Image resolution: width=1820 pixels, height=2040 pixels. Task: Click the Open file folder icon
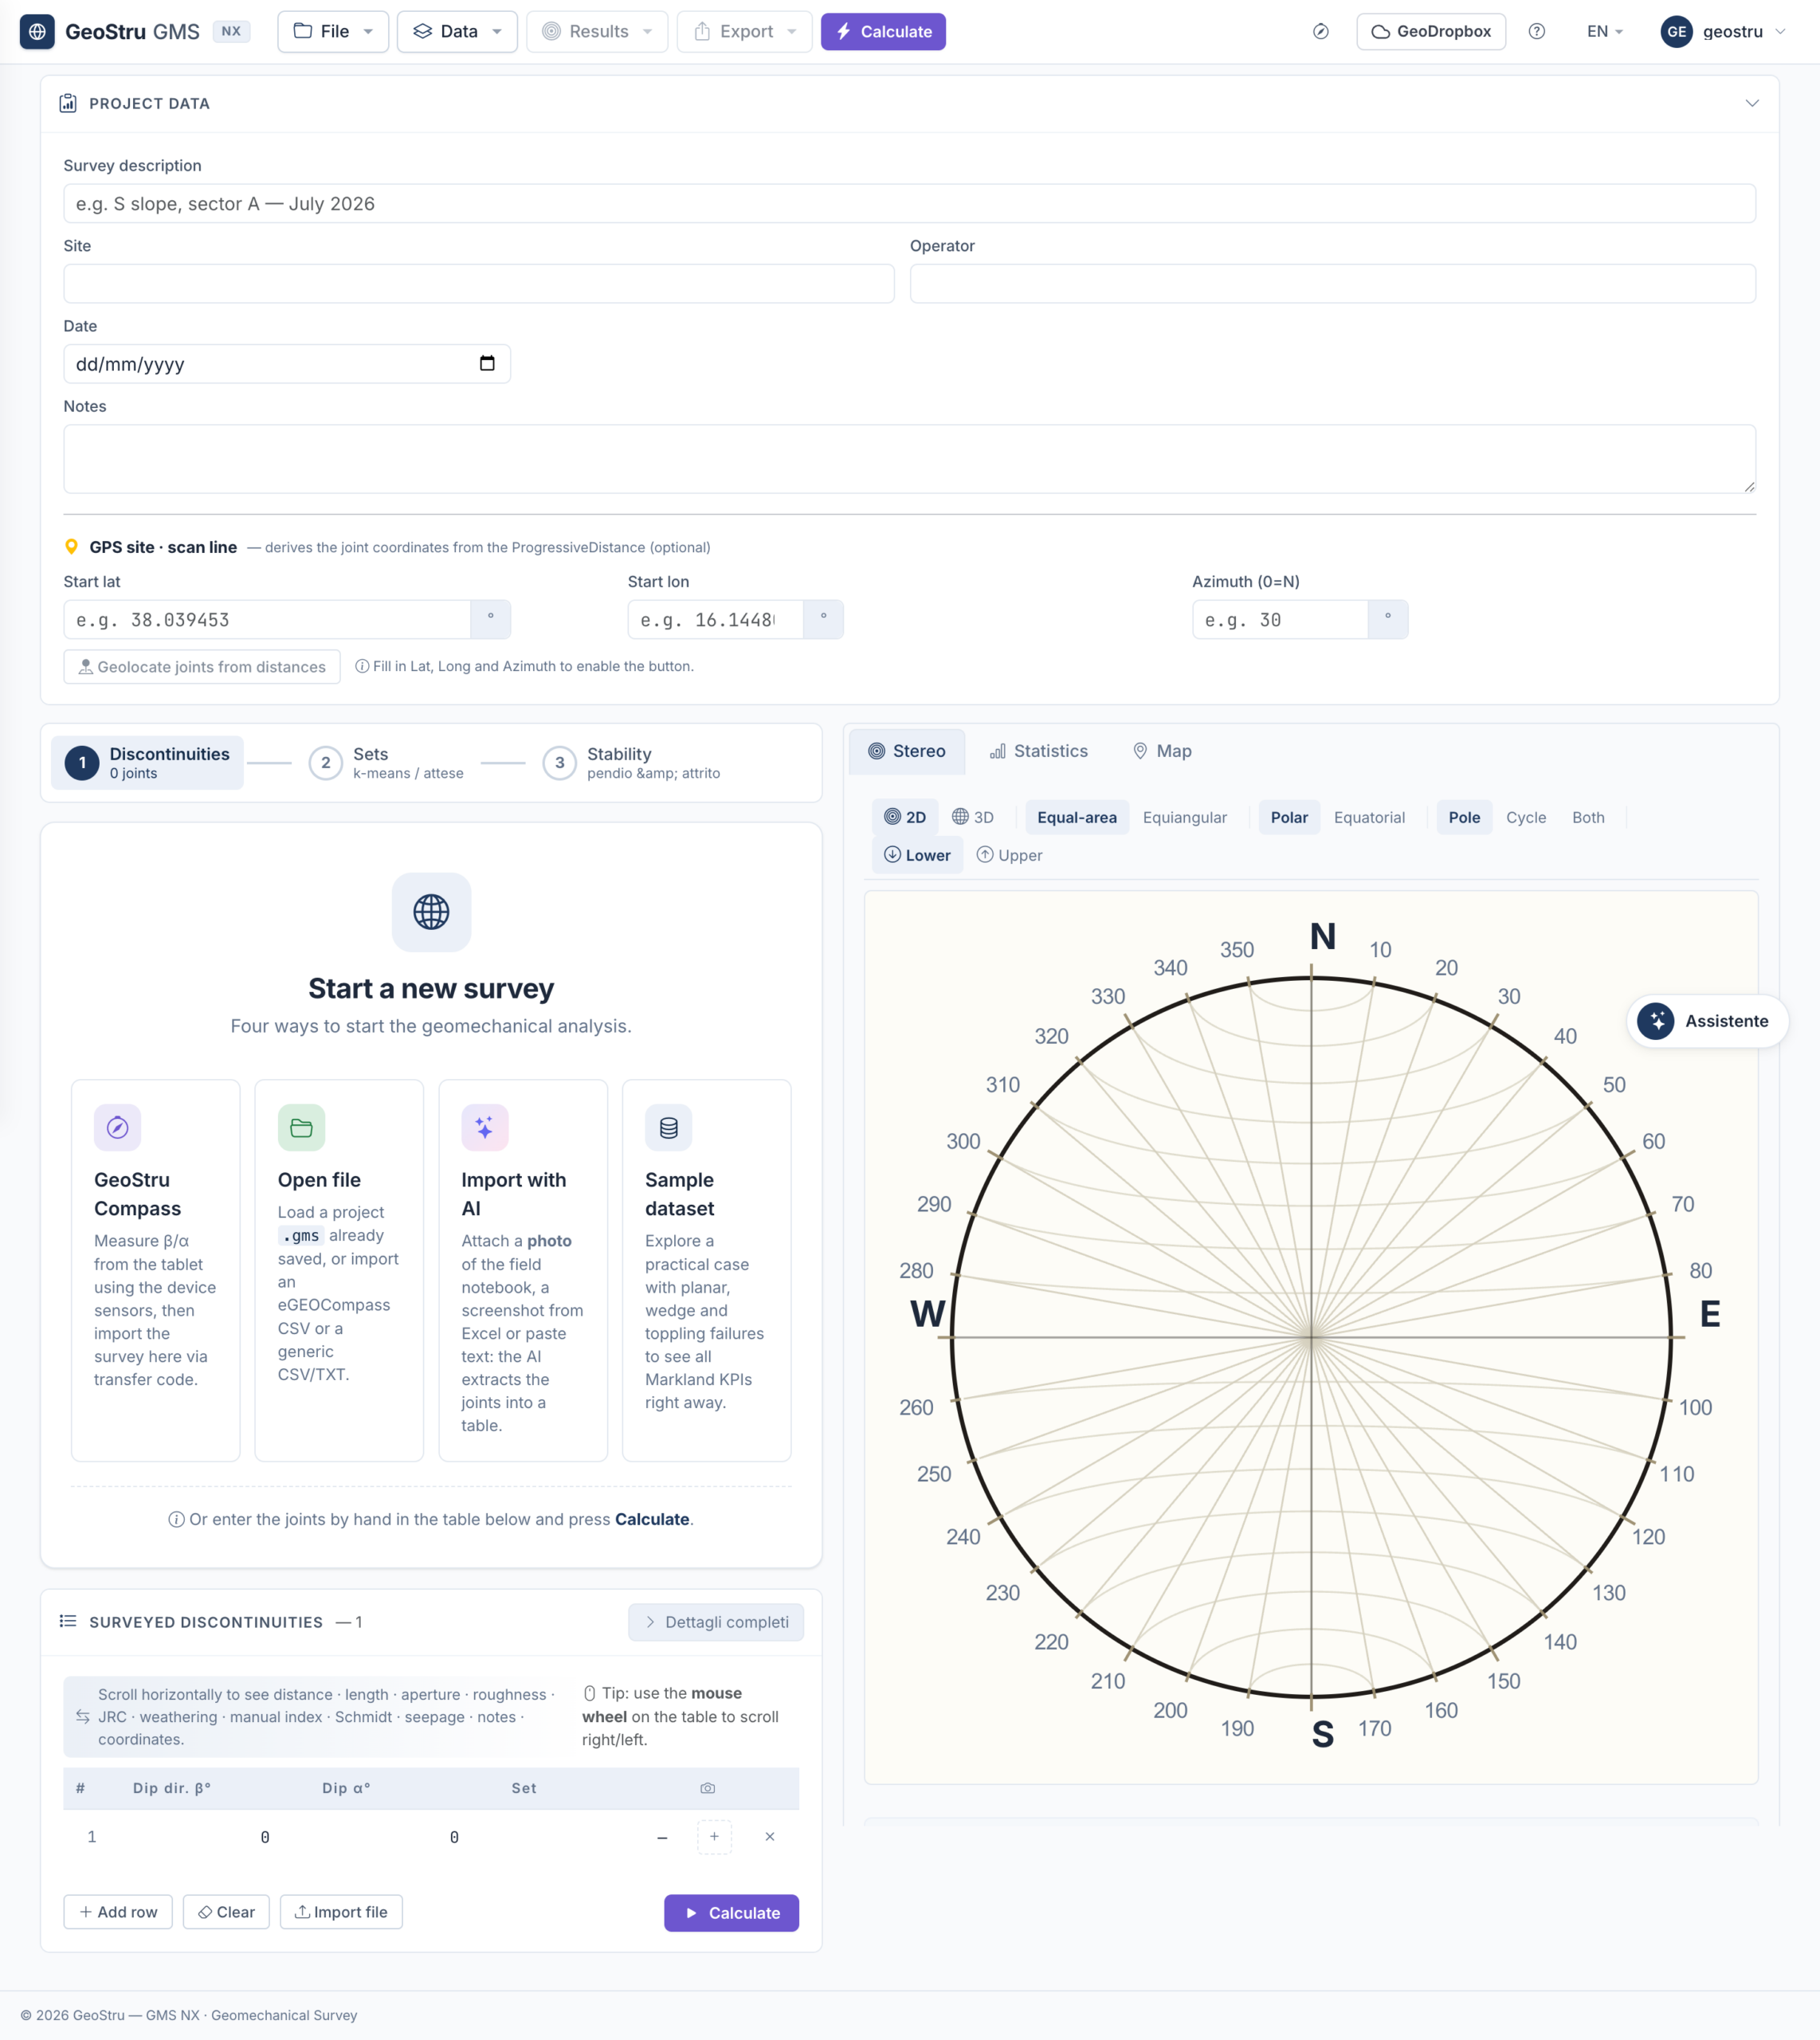point(301,1127)
